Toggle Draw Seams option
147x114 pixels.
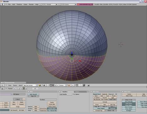129,109
